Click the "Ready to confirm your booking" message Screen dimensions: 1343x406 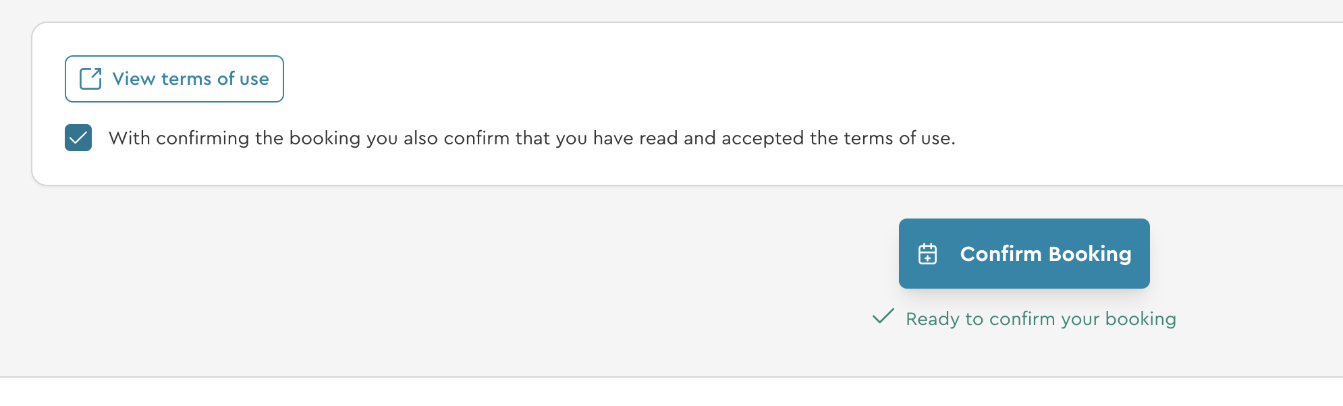pyautogui.click(x=1040, y=319)
